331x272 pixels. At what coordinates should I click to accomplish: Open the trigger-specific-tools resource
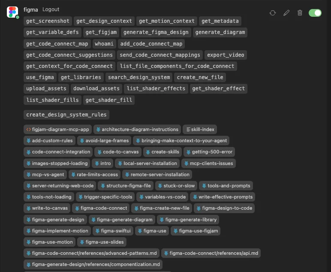105,197
